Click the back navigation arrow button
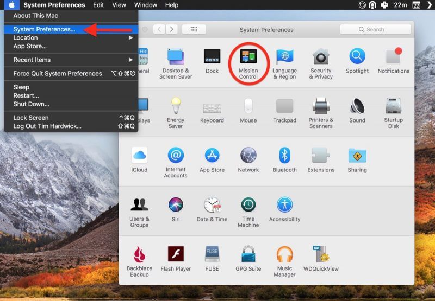Image resolution: width=435 pixels, height=301 pixels. (x=159, y=29)
